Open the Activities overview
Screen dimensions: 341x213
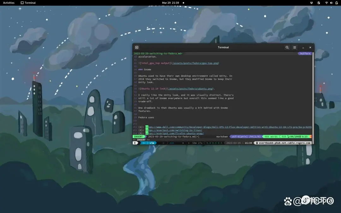(9, 3)
